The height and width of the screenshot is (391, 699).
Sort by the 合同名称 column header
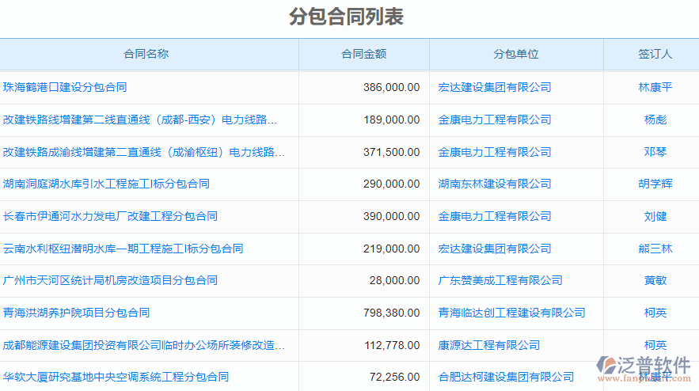[146, 54]
